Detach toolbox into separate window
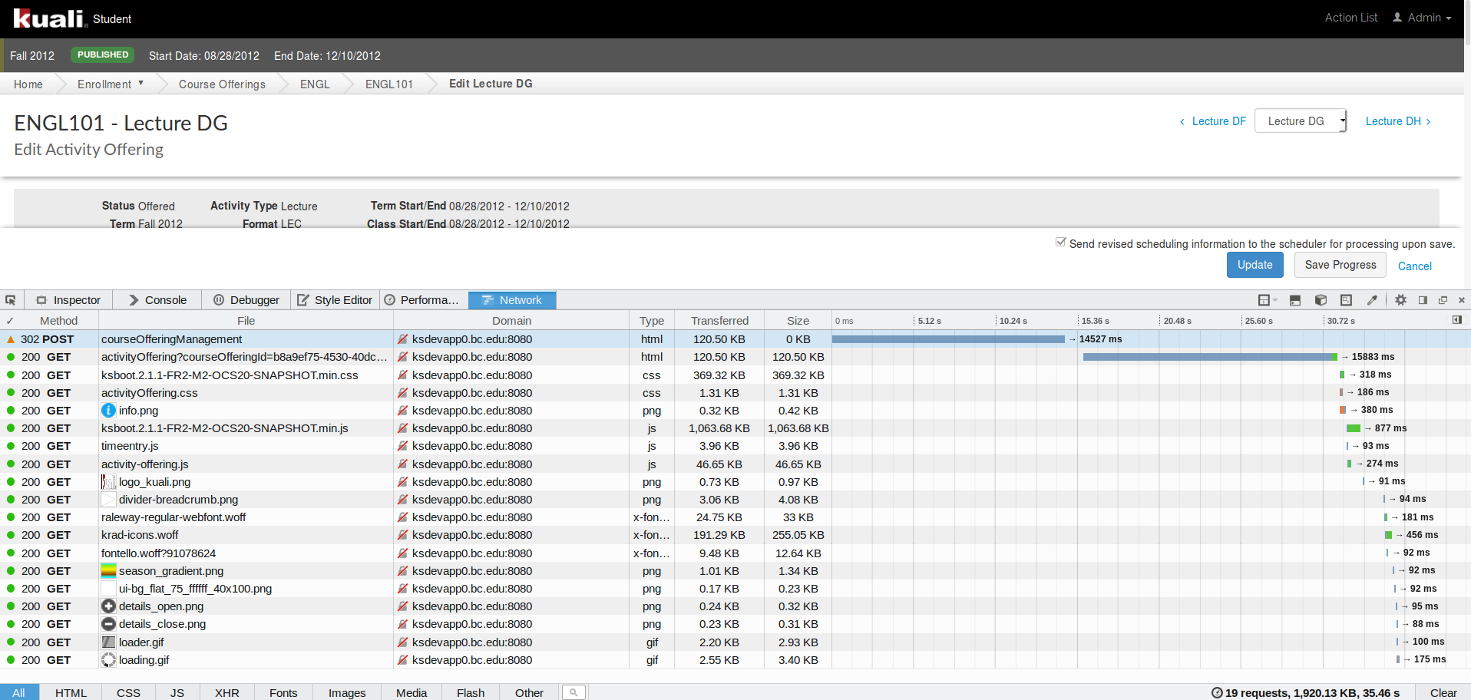 tap(1443, 300)
